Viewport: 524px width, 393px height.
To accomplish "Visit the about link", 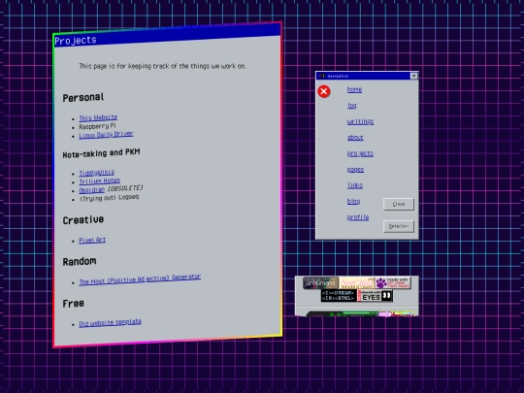I will [x=355, y=138].
